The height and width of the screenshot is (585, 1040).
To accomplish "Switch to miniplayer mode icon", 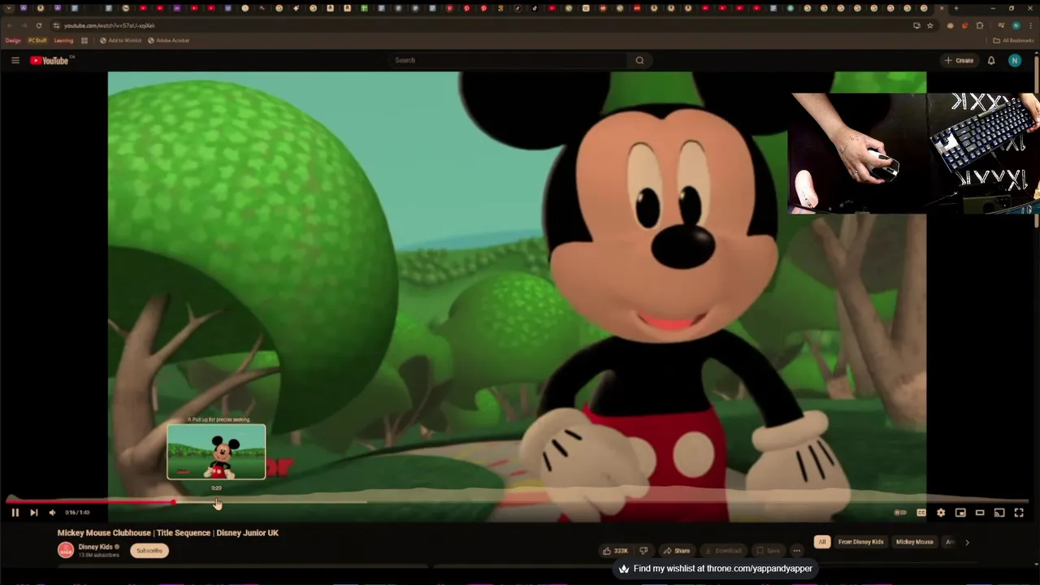I will point(960,513).
